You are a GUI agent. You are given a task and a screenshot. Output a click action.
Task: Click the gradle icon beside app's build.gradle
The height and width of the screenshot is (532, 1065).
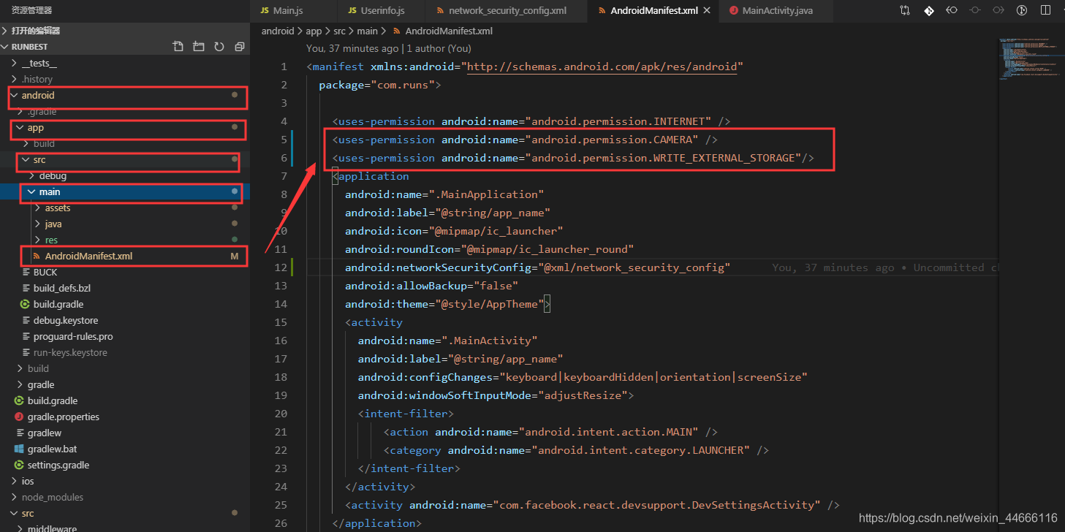(x=26, y=304)
